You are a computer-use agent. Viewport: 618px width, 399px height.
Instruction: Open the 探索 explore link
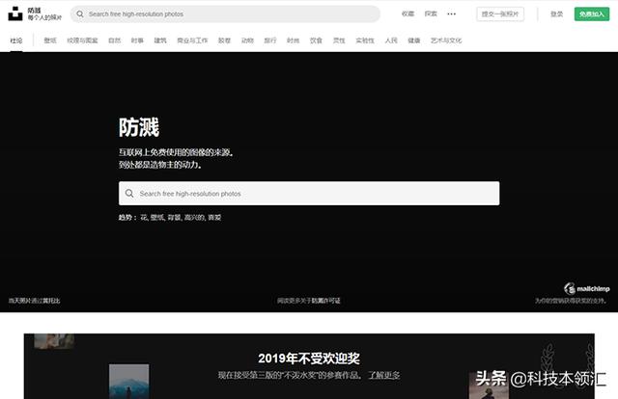coord(431,13)
